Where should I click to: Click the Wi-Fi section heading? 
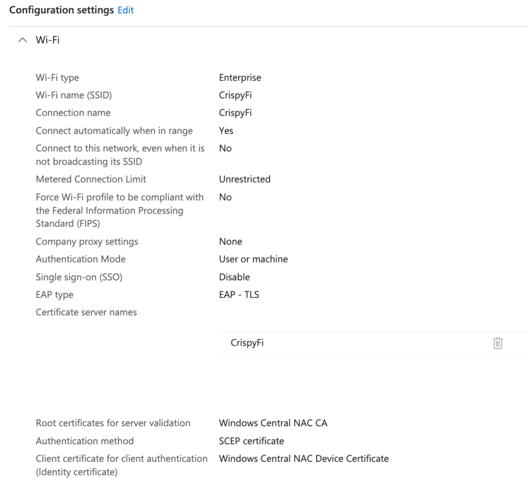(47, 40)
